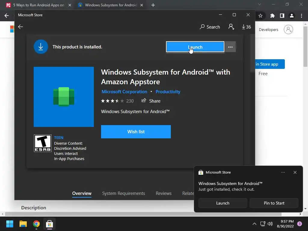Screen dimensions: 308x231
Task: Click the Microsoft Store icon in notification
Action: (x=201, y=172)
